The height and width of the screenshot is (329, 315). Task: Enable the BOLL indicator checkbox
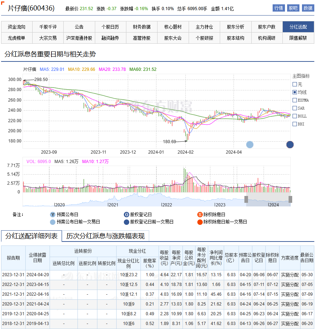(295, 116)
